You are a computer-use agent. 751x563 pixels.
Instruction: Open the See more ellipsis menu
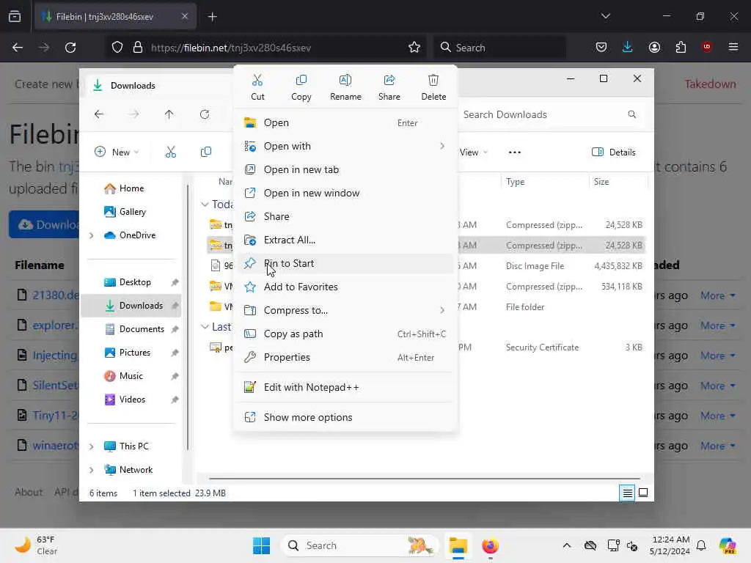[514, 152]
